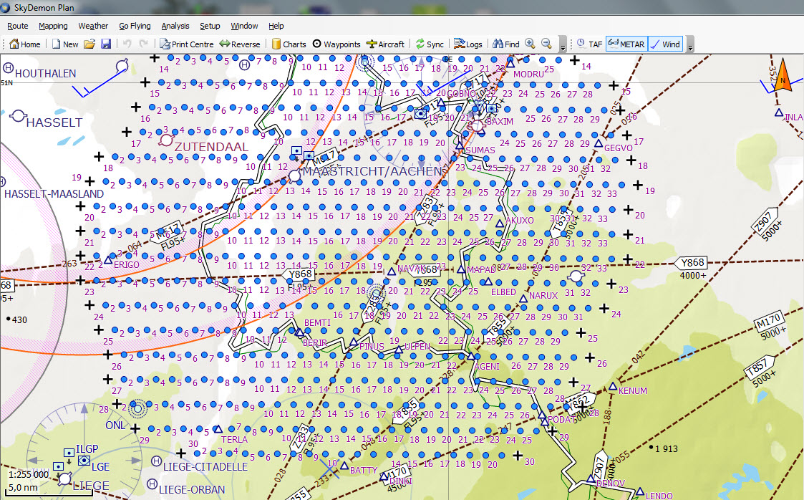Open the Go Flying menu
Viewport: 804px width, 500px height.
click(135, 26)
